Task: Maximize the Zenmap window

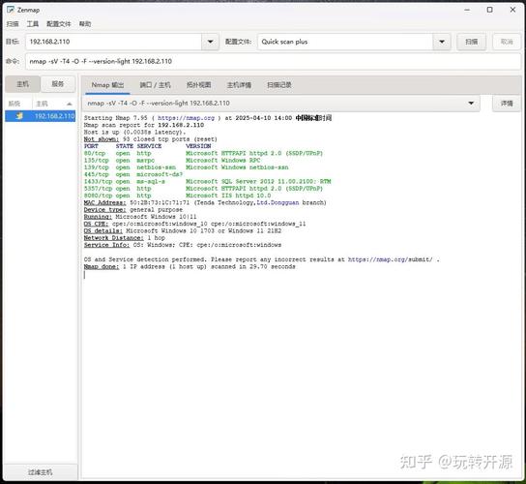Action: coord(490,10)
